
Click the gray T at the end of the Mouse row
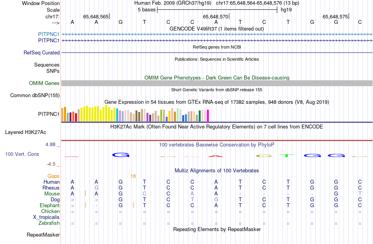point(360,194)
